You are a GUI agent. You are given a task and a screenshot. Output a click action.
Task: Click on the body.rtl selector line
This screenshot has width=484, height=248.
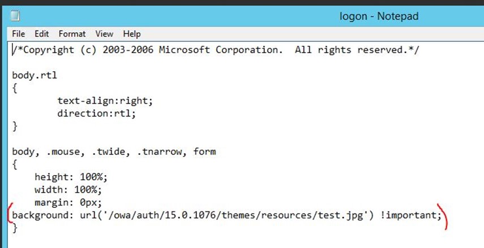click(35, 76)
